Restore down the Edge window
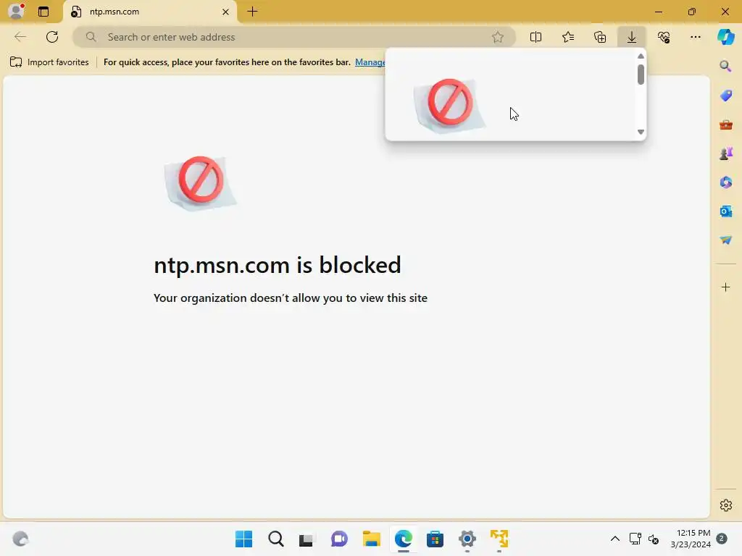This screenshot has height=556, width=742. [692, 12]
